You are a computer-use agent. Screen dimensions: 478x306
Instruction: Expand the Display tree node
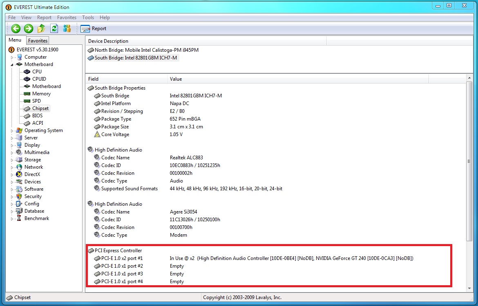[12, 145]
